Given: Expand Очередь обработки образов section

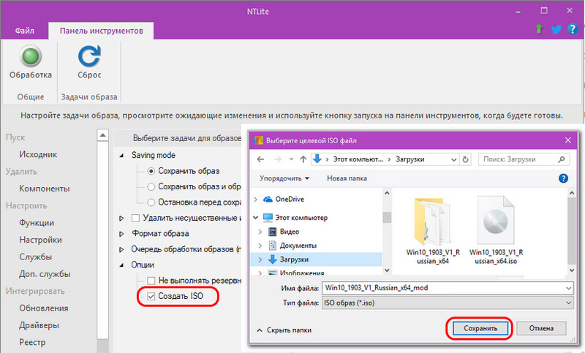Looking at the screenshot, I should click(121, 249).
